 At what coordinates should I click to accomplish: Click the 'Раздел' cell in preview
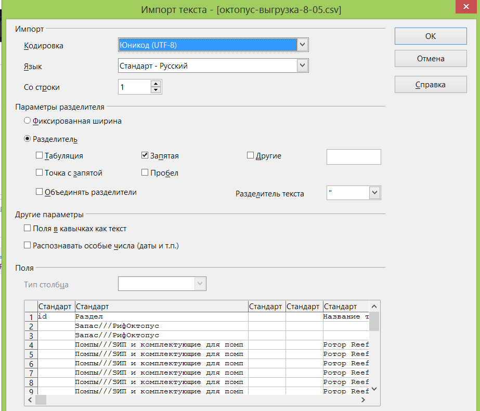pyautogui.click(x=161, y=316)
